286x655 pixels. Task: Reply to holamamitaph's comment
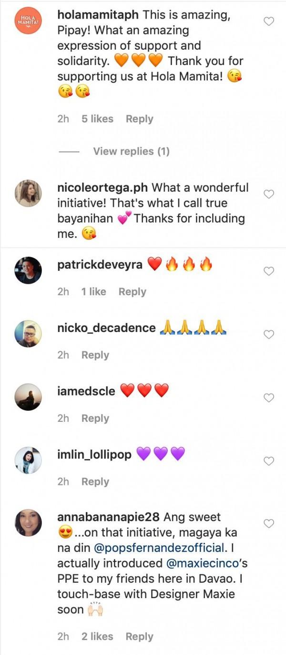point(139,119)
